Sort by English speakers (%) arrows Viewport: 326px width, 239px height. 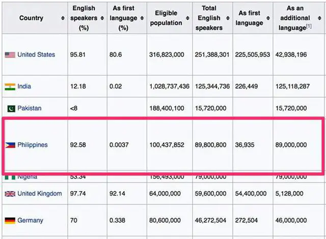[x=102, y=18]
